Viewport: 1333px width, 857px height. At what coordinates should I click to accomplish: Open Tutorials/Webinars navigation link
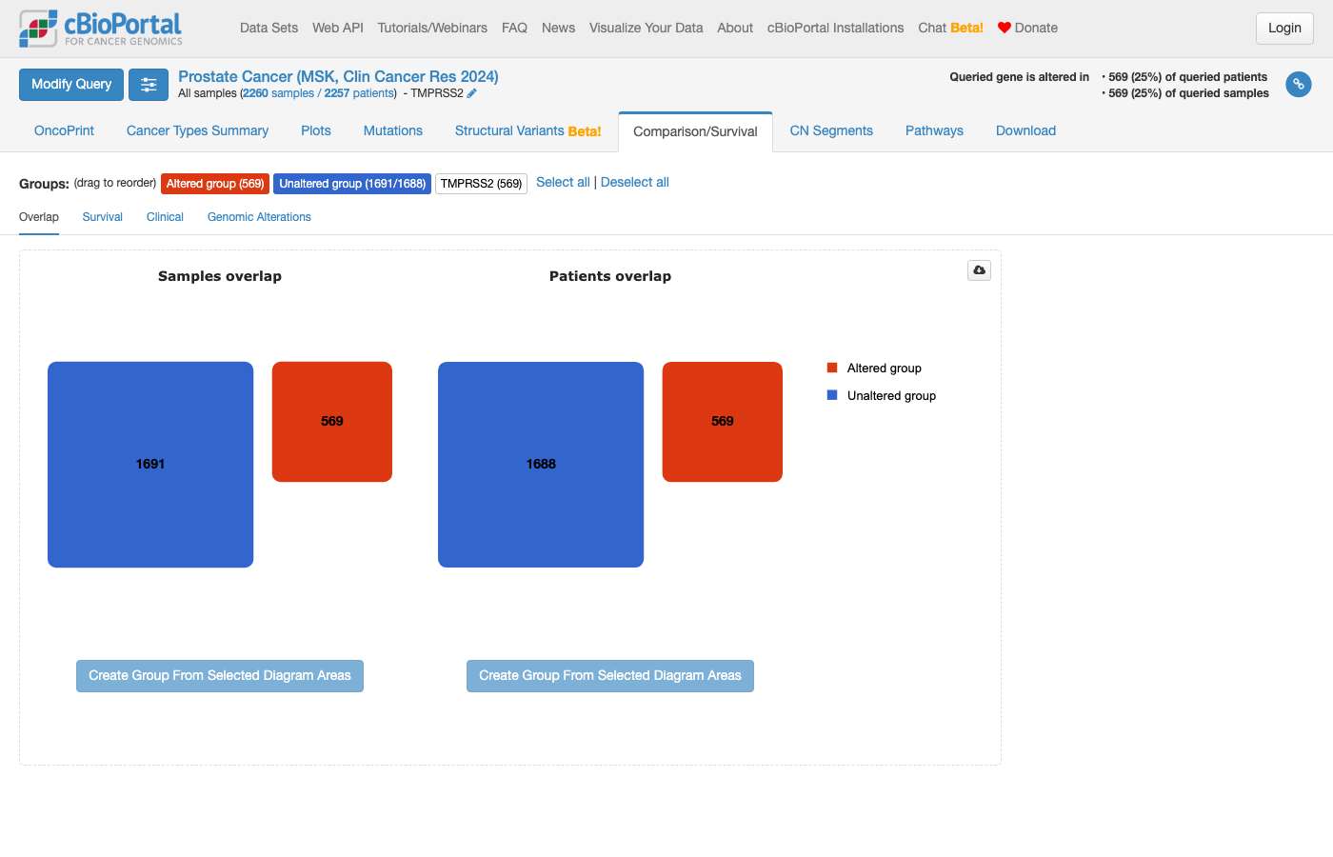(432, 28)
